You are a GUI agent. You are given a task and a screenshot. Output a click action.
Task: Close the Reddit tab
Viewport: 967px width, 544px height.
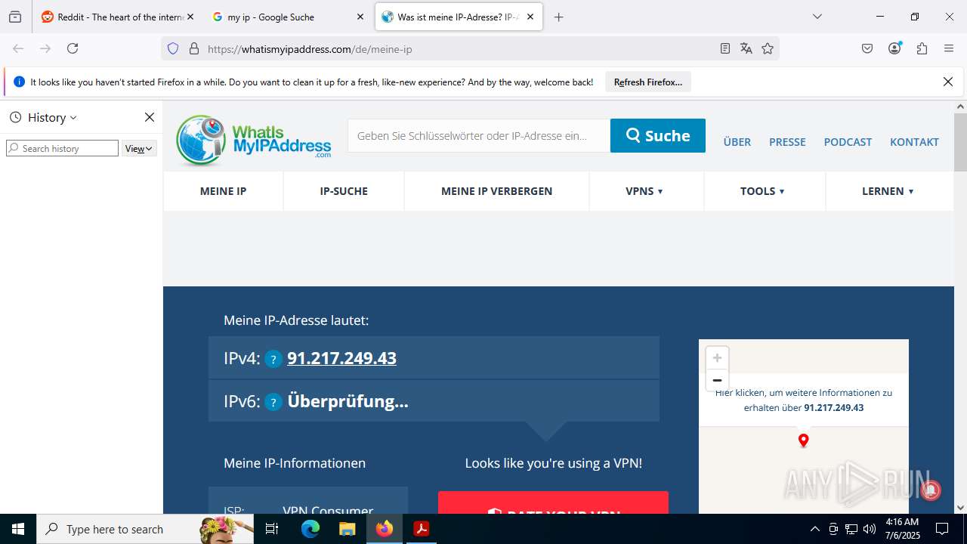[x=190, y=17]
